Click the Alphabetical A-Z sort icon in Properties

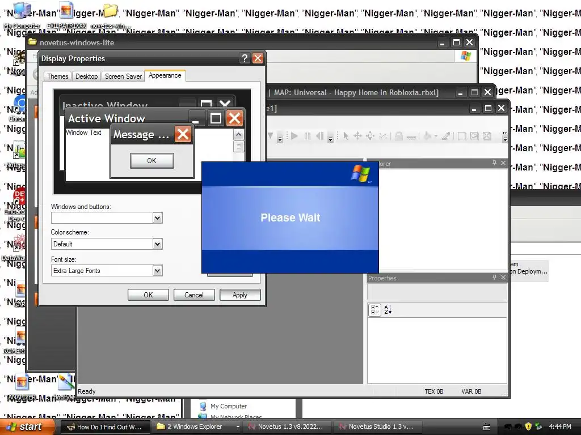click(388, 310)
